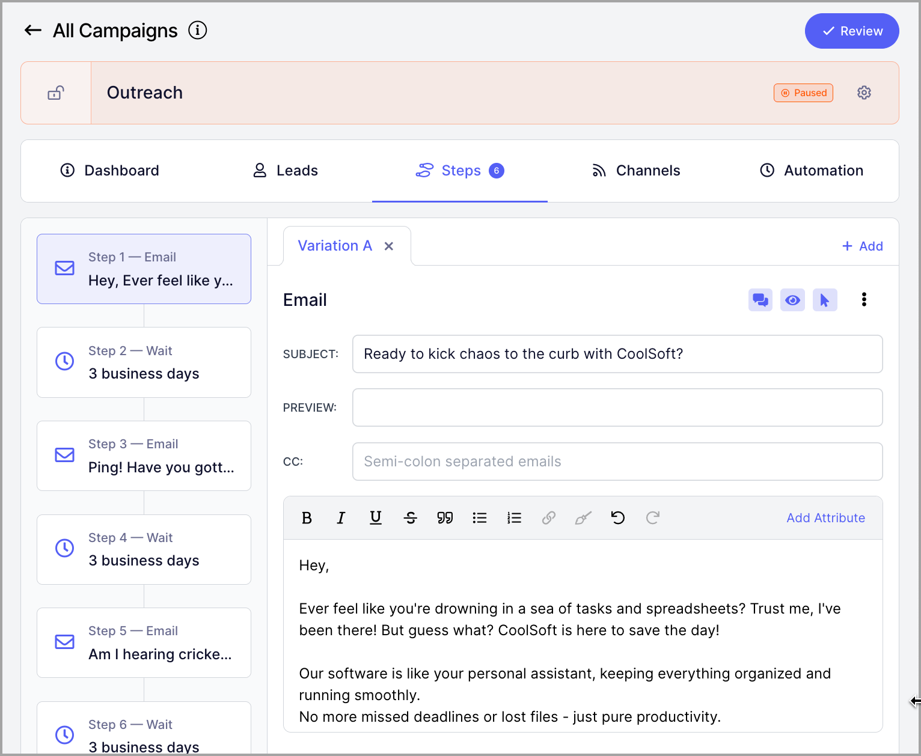The height and width of the screenshot is (756, 921).
Task: Click the 'Hey,' line in email body
Action: point(314,565)
